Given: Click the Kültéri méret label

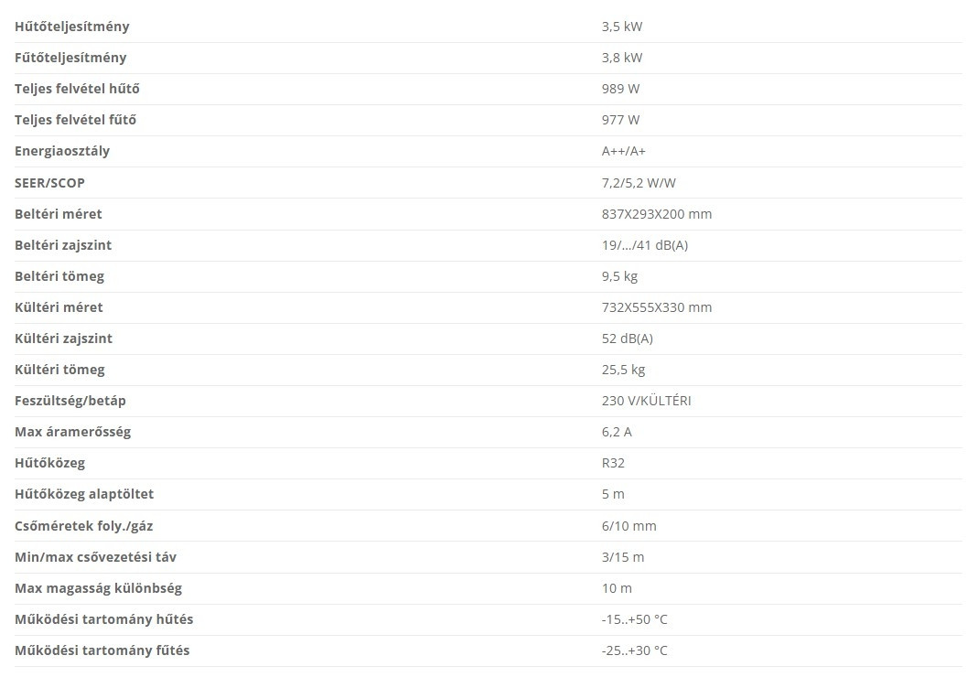Looking at the screenshot, I should pos(59,307).
